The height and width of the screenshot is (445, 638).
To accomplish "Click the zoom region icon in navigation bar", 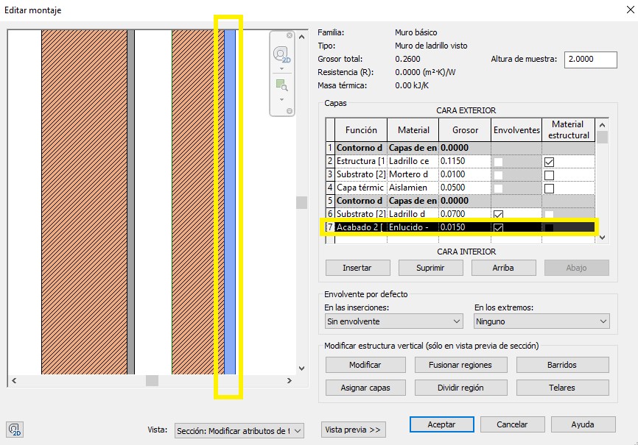I will coord(281,85).
